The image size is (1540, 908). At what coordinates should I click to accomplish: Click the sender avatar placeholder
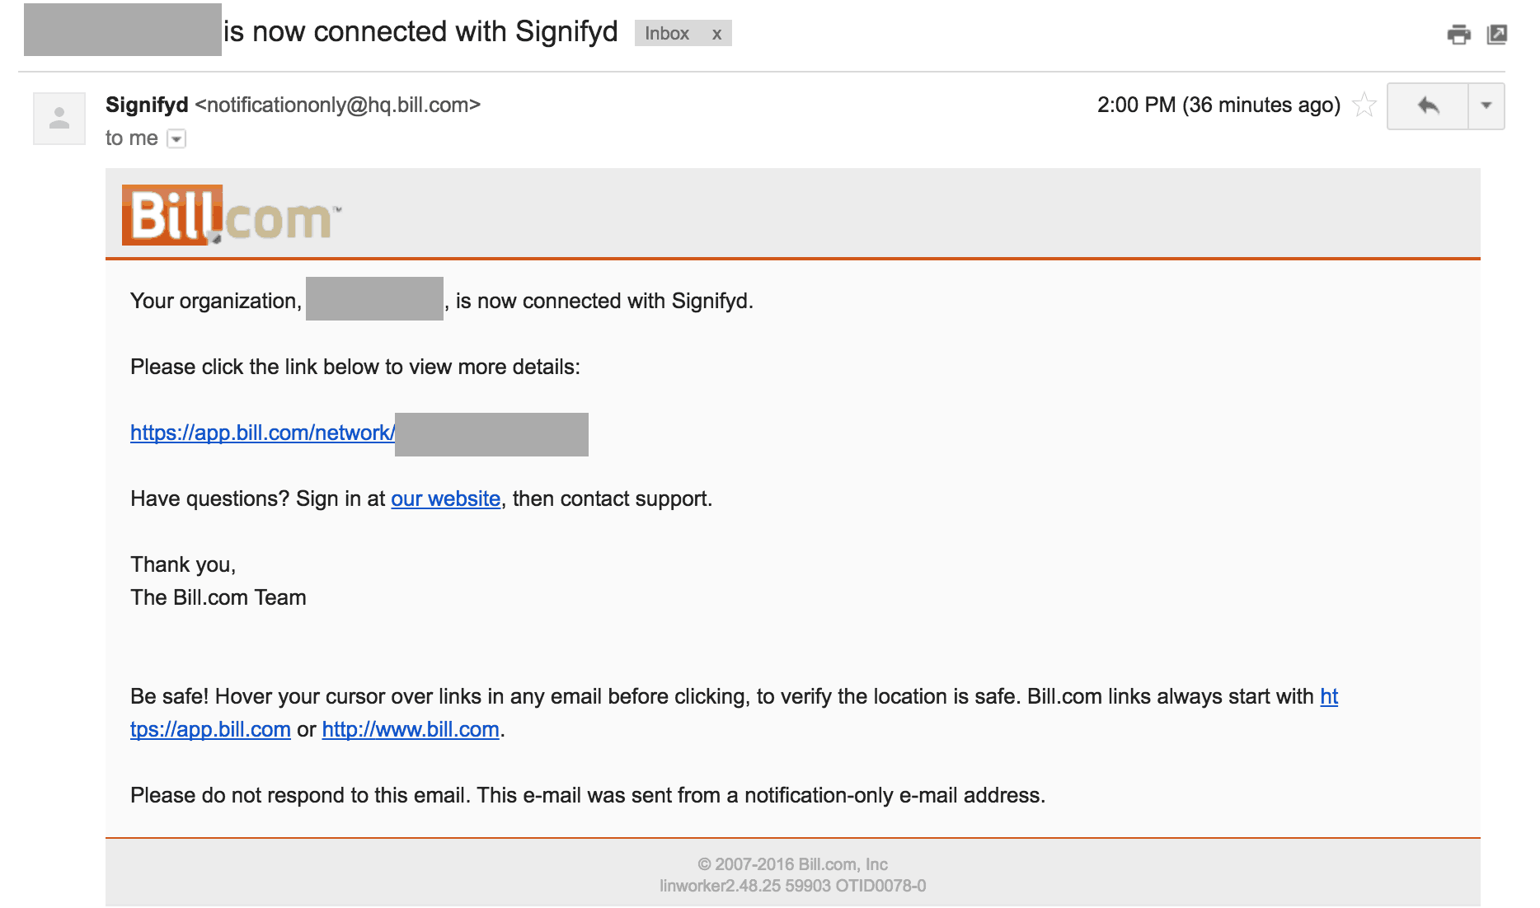[x=59, y=119]
